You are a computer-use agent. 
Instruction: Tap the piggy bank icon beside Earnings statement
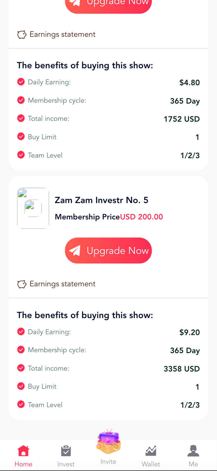pyautogui.click(x=22, y=34)
